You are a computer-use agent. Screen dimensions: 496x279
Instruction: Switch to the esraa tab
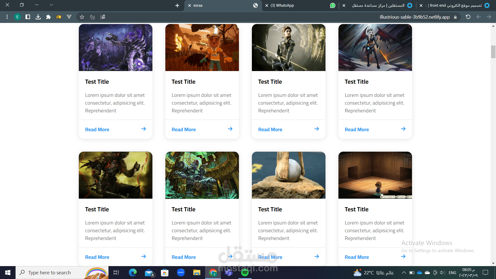coord(223,5)
